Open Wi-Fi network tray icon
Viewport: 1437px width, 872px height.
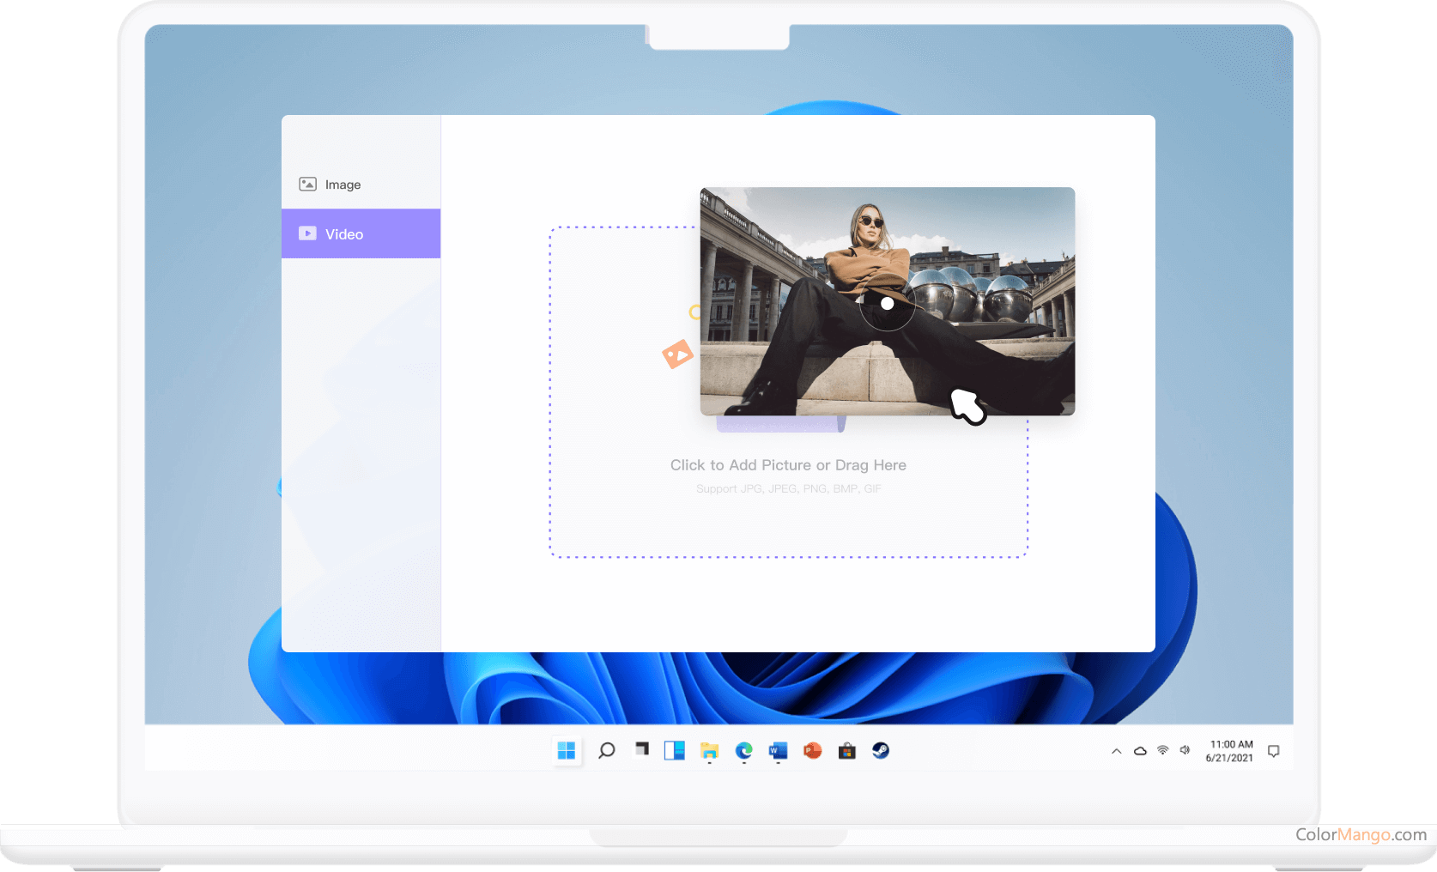[x=1163, y=750]
